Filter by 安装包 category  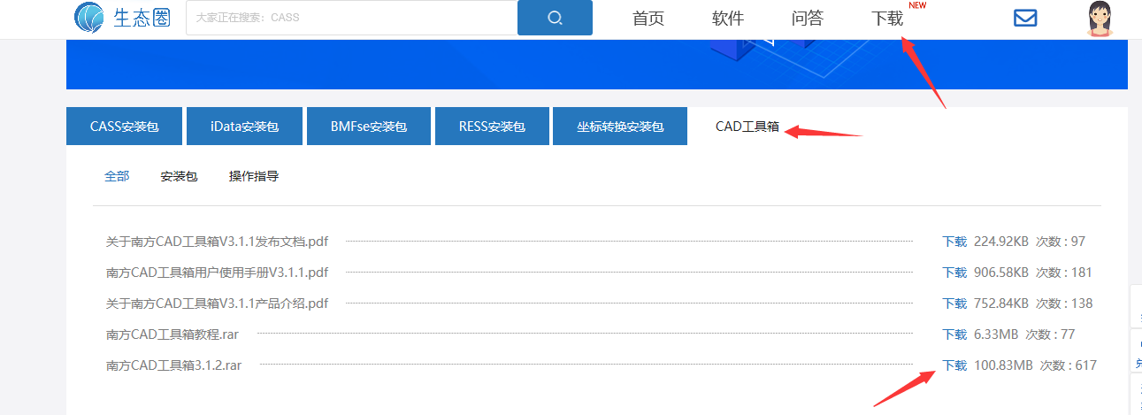(179, 176)
